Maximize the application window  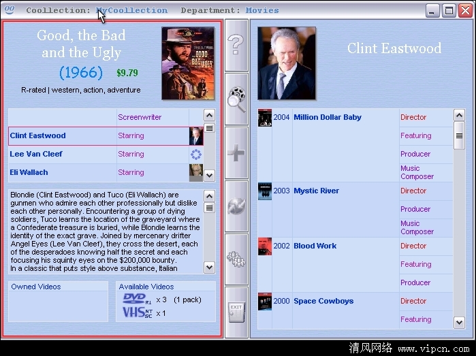[x=449, y=11]
